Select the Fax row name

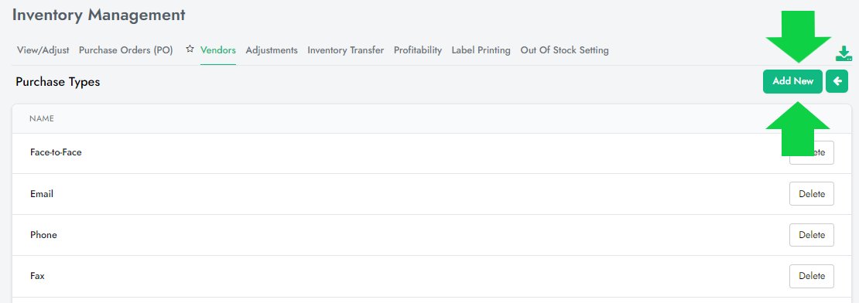(37, 276)
